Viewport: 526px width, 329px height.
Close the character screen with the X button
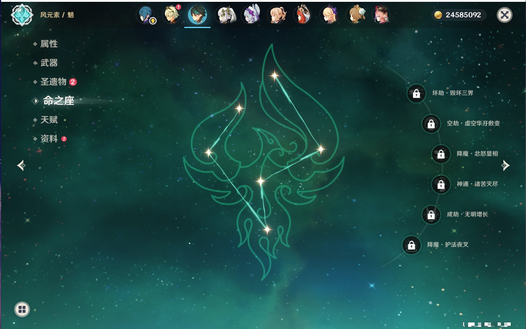point(505,15)
